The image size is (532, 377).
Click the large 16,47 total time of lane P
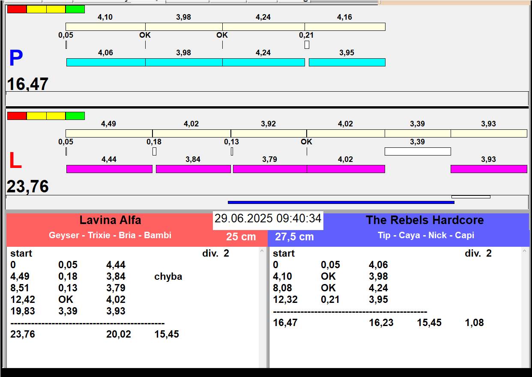coord(27,84)
